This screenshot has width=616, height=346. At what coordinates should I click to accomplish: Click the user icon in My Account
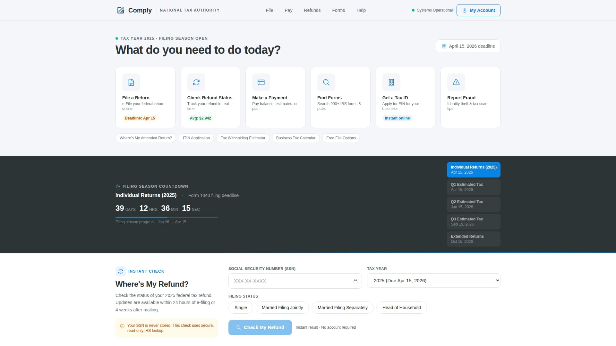coord(464,10)
